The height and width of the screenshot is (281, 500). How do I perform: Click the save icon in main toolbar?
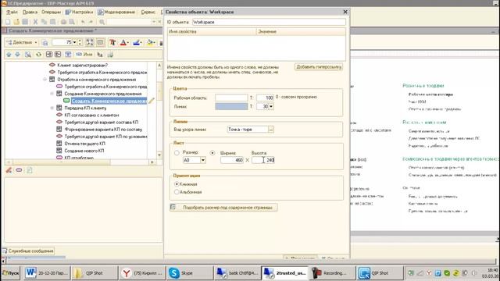click(25, 22)
